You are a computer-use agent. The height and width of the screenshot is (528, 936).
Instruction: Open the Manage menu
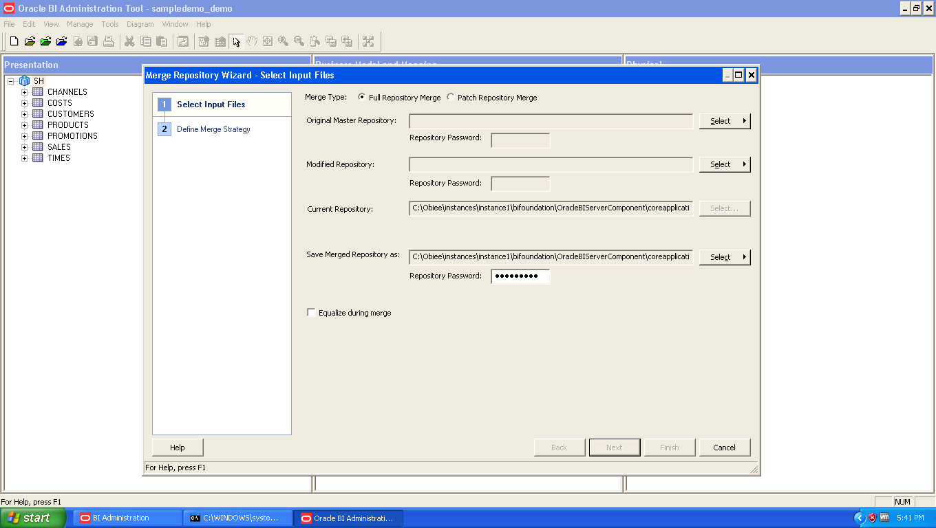80,24
